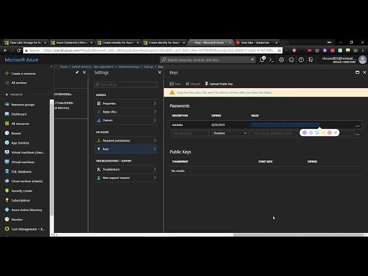Clear the top search box with the X
This screenshot has height=276, width=368.
(x=252, y=60)
